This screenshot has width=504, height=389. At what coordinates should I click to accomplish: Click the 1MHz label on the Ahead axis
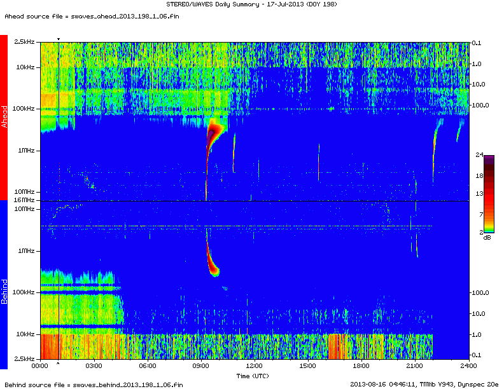27,151
